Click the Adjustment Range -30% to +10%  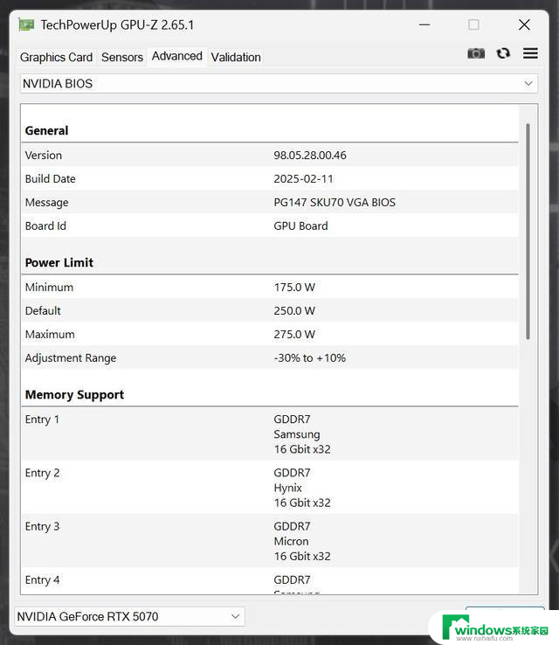tap(309, 357)
